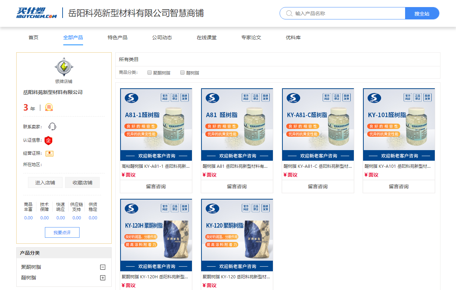Open the A81 醛树脂 product image
The image size is (456, 290).
coord(237,124)
